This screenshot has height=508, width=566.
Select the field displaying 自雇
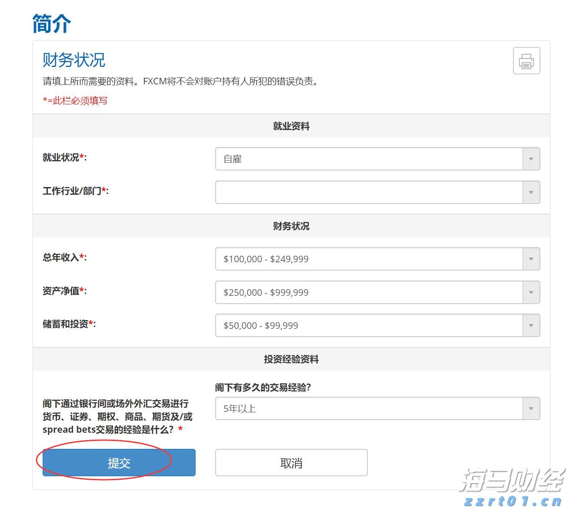[x=370, y=159]
